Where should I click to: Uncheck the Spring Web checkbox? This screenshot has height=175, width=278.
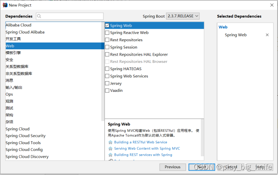[x=107, y=26]
